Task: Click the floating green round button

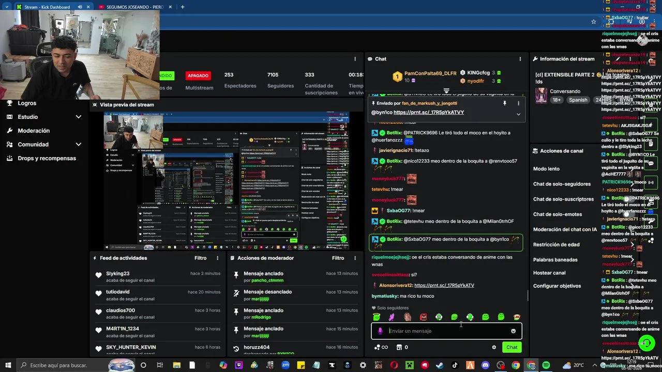Action: tap(646, 343)
